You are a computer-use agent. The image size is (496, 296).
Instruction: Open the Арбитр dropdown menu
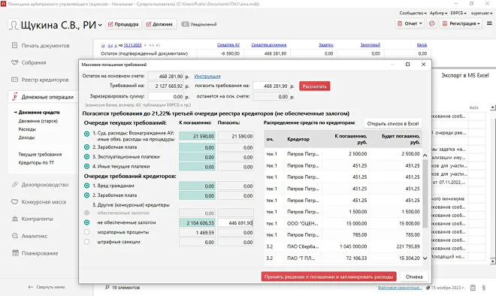(438, 13)
